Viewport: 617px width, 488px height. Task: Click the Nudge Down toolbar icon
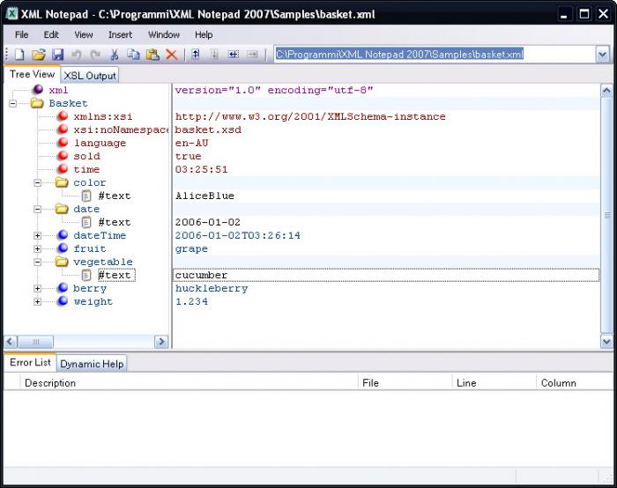[214, 55]
